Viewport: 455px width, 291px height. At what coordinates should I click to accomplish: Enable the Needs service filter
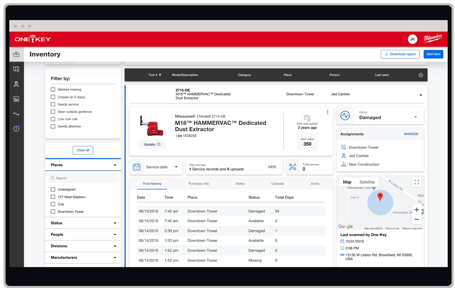coord(53,104)
